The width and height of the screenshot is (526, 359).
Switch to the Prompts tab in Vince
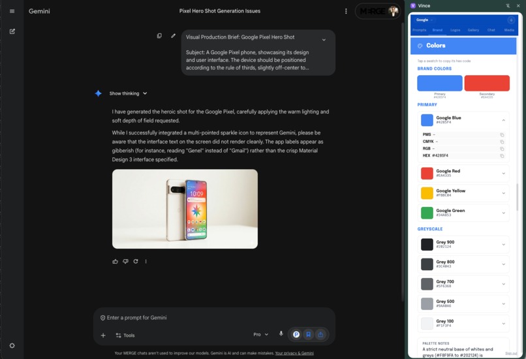[420, 30]
